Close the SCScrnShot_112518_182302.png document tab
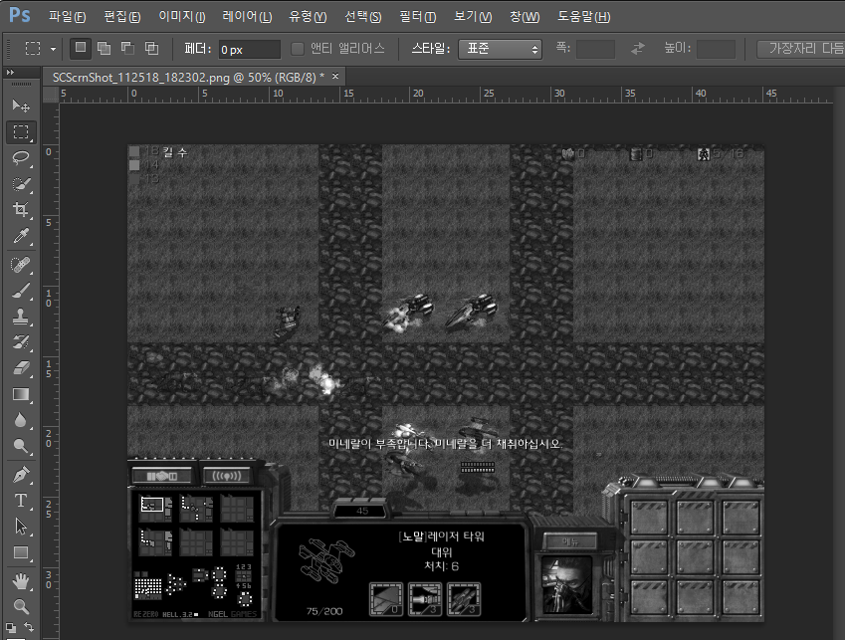The image size is (845, 640). (x=335, y=77)
